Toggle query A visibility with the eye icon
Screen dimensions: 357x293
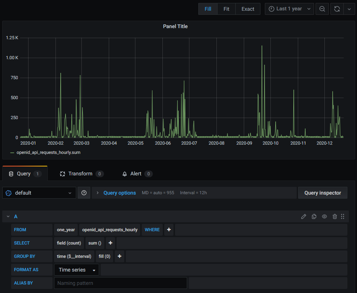324,216
